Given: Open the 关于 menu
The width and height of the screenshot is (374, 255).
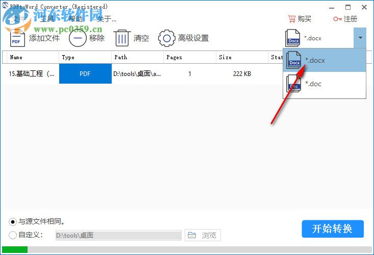Looking at the screenshot, I should tap(107, 19).
